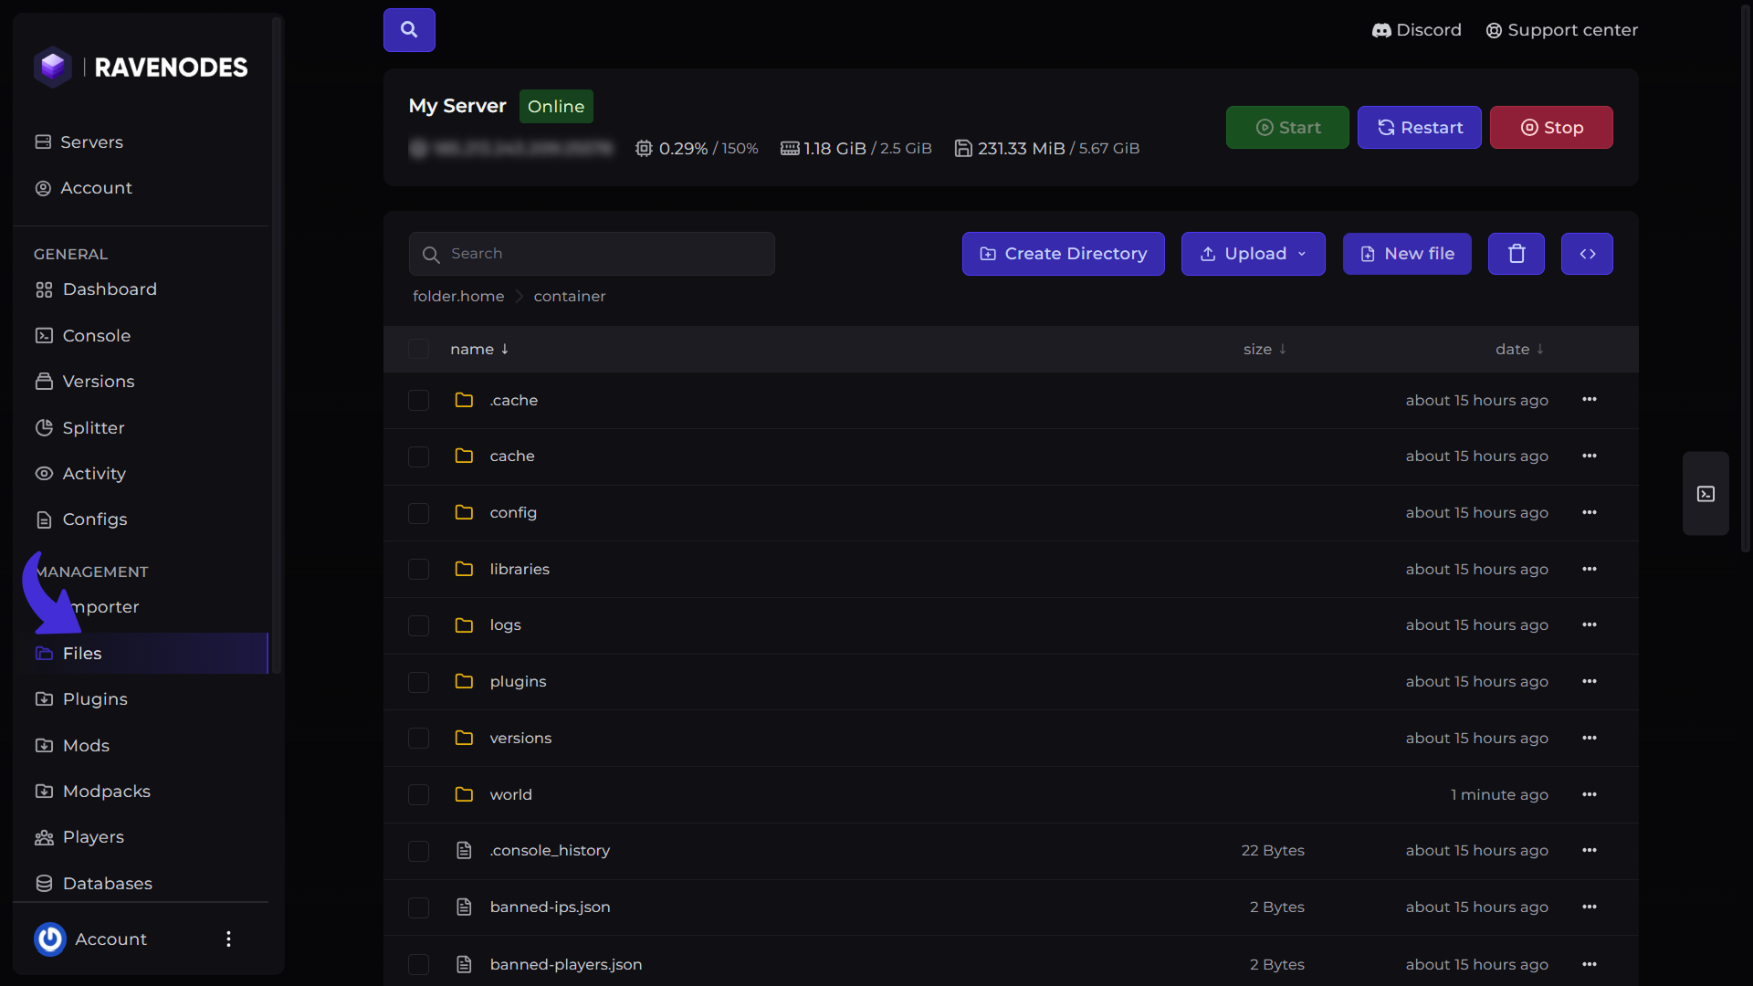Check the checkbox for cache folder
This screenshot has width=1753, height=986.
418,456
